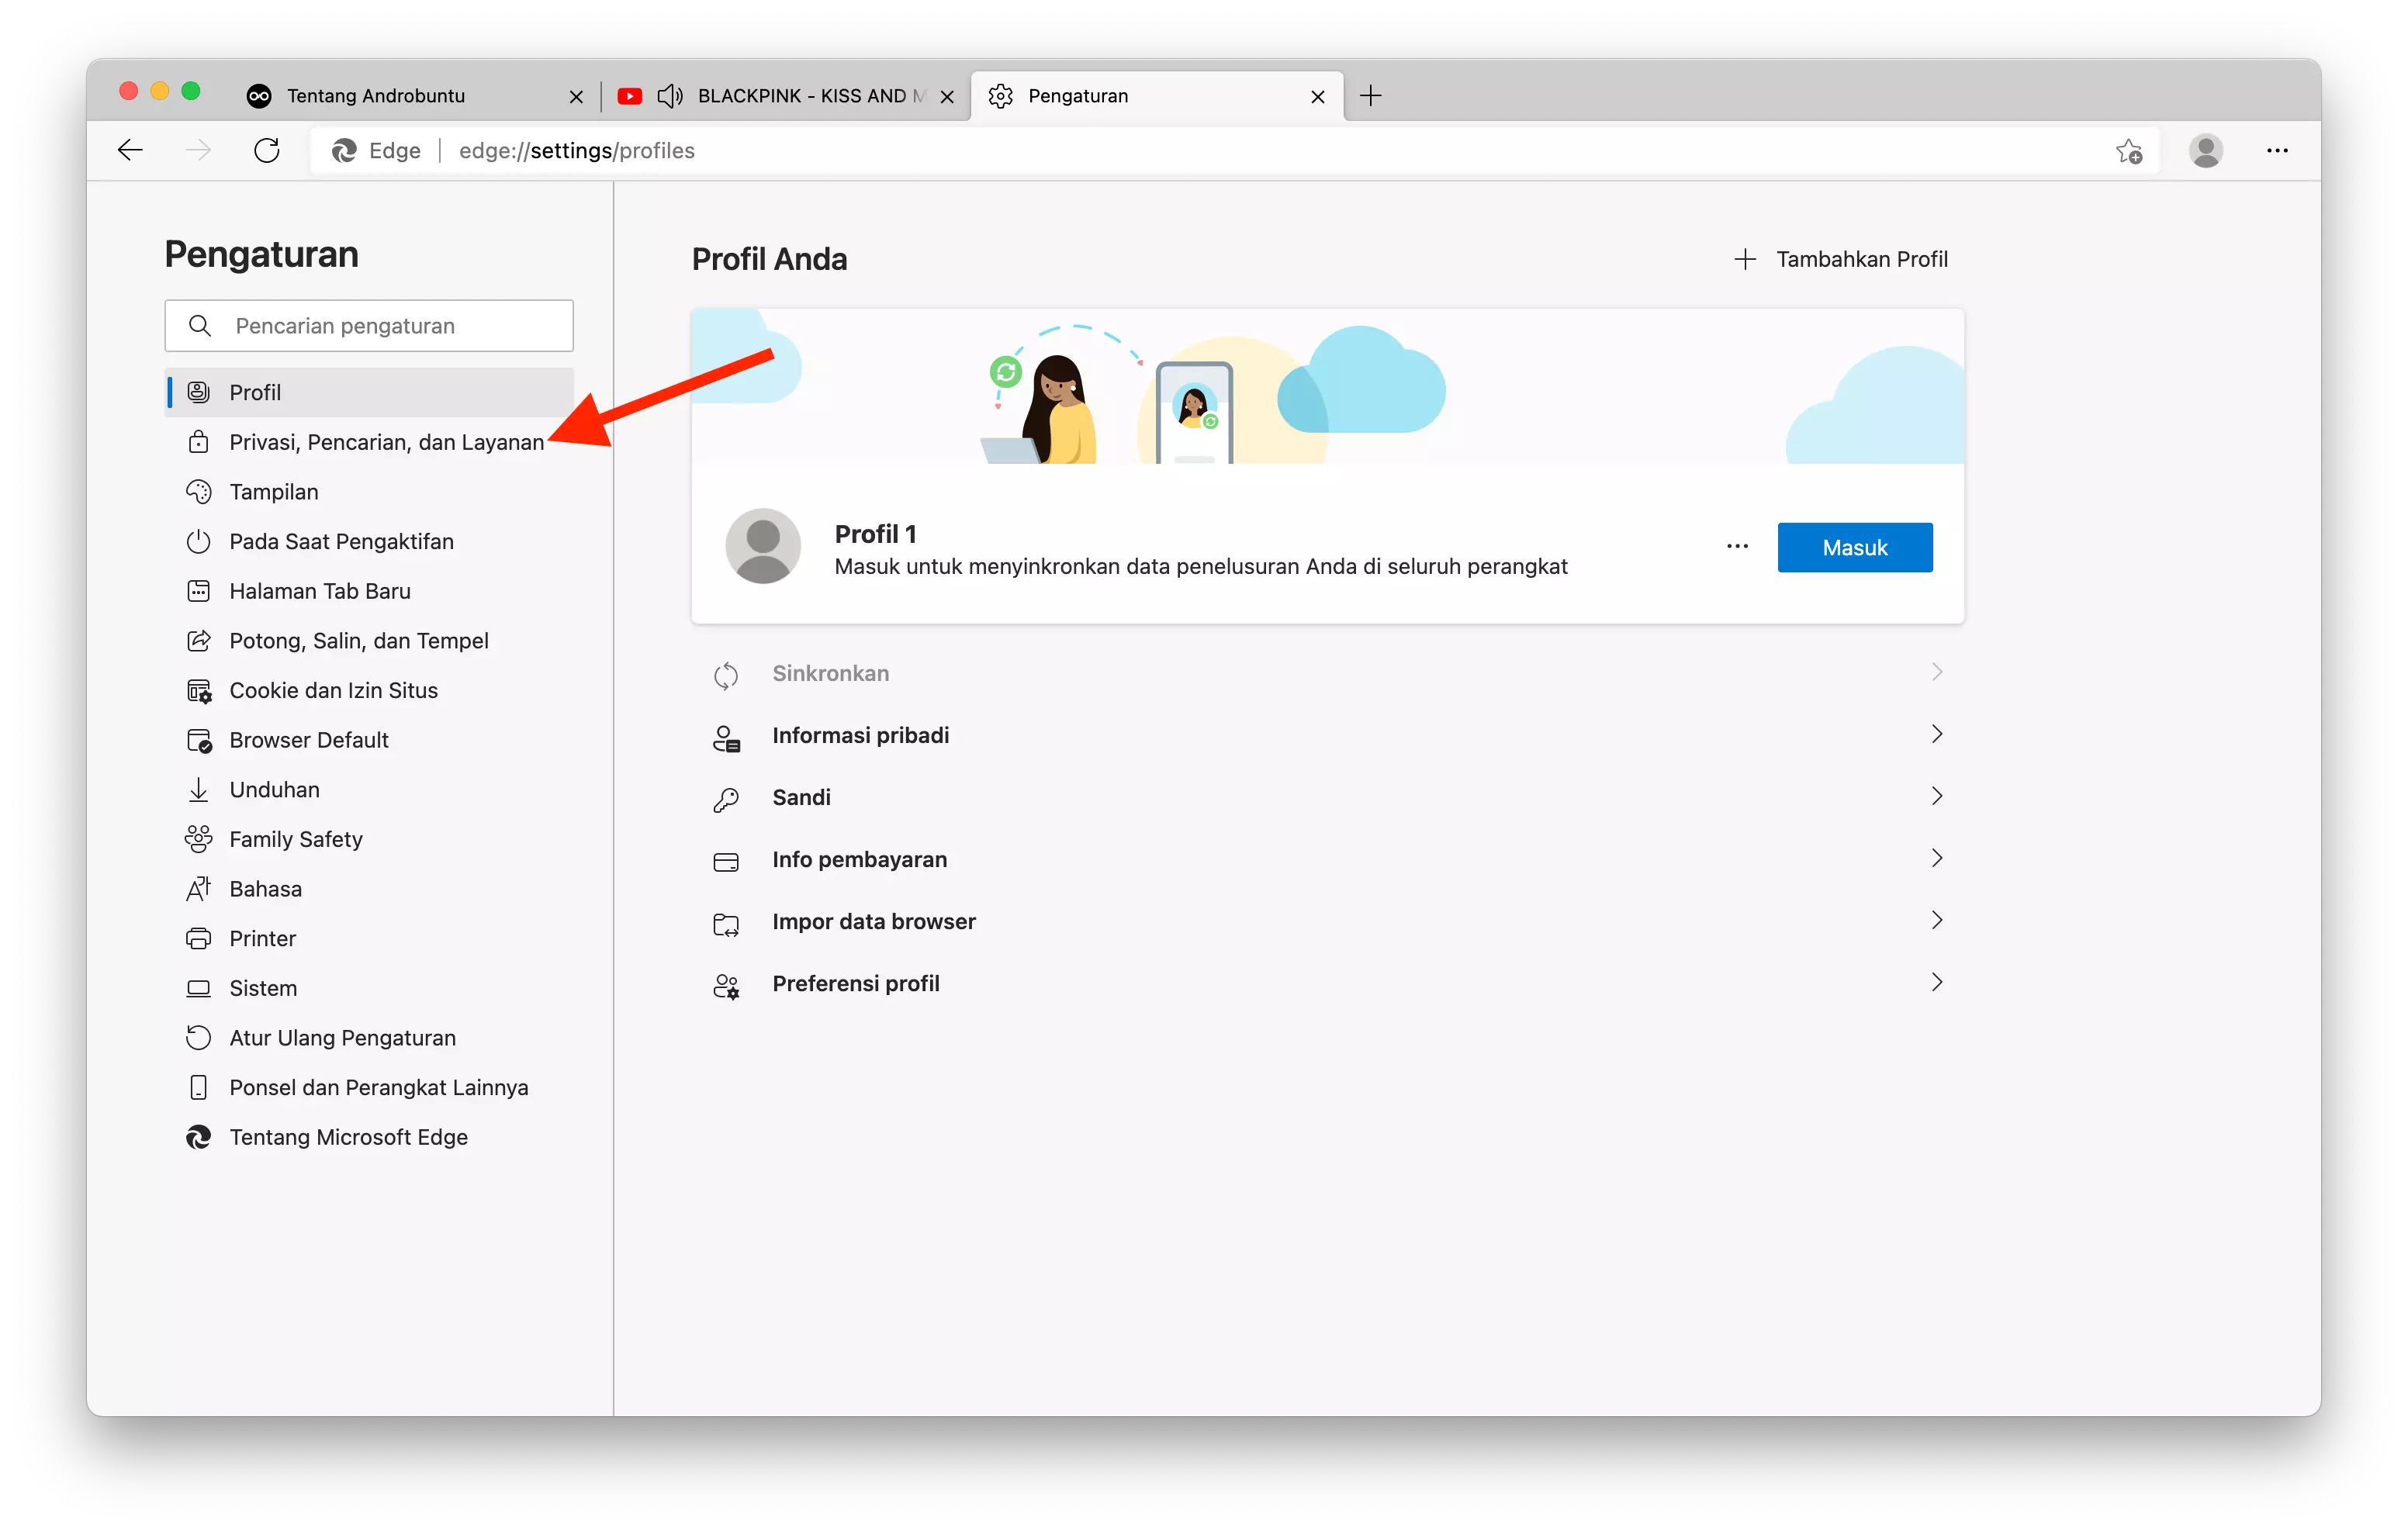Viewport: 2408px width, 1531px height.
Task: Click the Masuk button for Profil 1
Action: coord(1854,547)
